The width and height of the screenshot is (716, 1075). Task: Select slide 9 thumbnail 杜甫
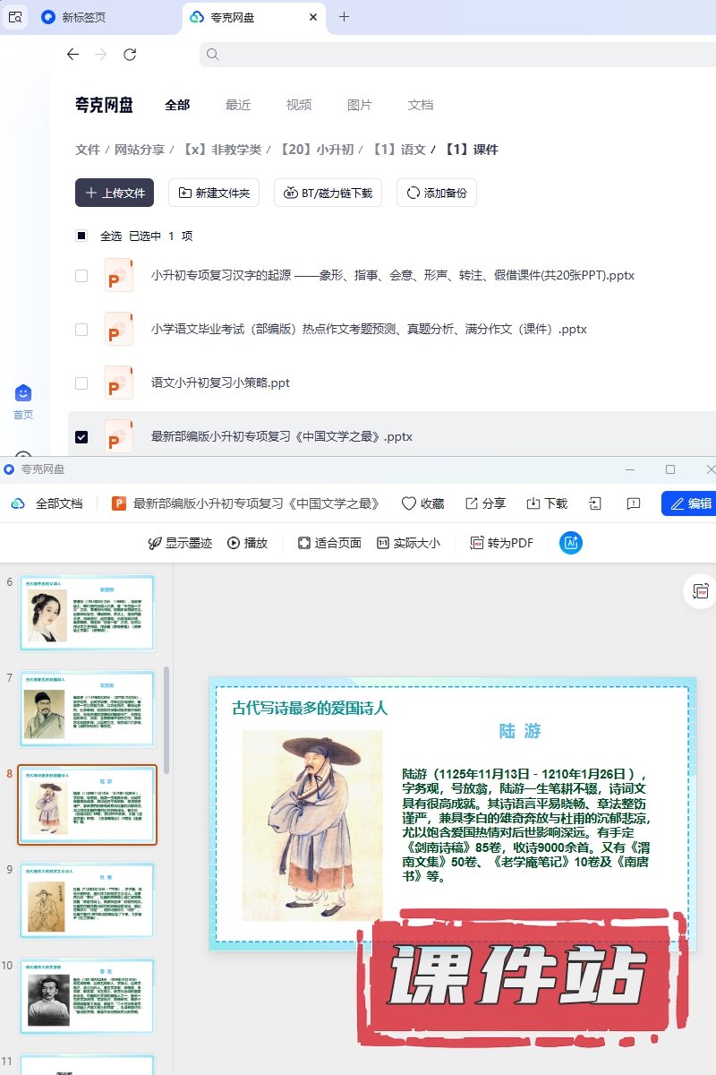(88, 900)
